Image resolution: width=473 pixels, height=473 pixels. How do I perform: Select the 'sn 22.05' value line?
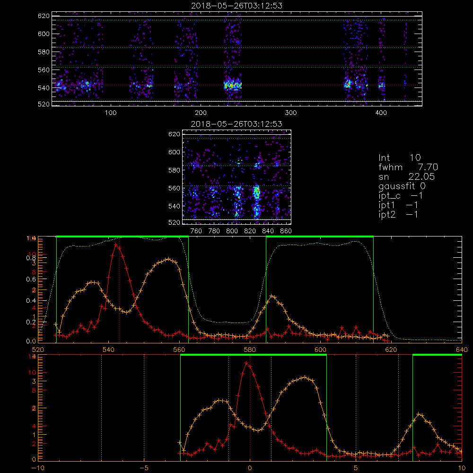(x=407, y=176)
